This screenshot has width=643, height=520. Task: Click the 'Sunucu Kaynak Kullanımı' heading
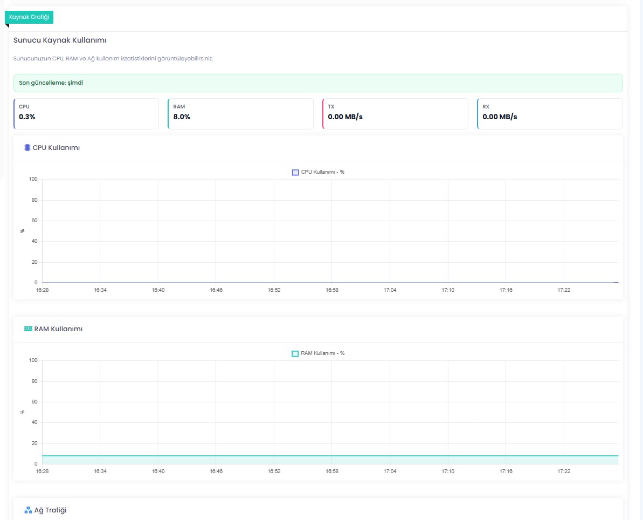pos(60,40)
